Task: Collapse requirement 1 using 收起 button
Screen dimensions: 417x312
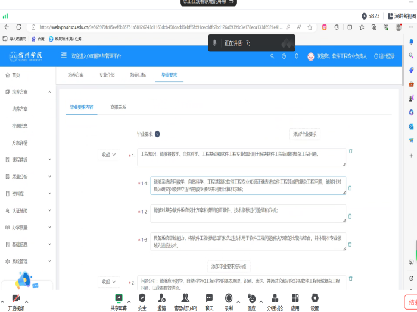Action: (x=110, y=155)
